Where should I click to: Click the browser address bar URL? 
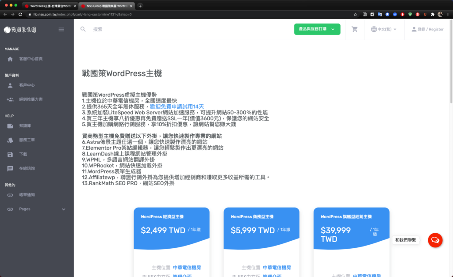(x=83, y=14)
